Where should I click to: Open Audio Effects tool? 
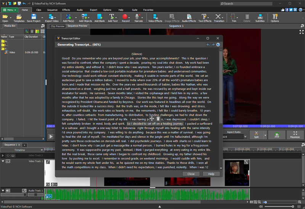click(x=189, y=18)
